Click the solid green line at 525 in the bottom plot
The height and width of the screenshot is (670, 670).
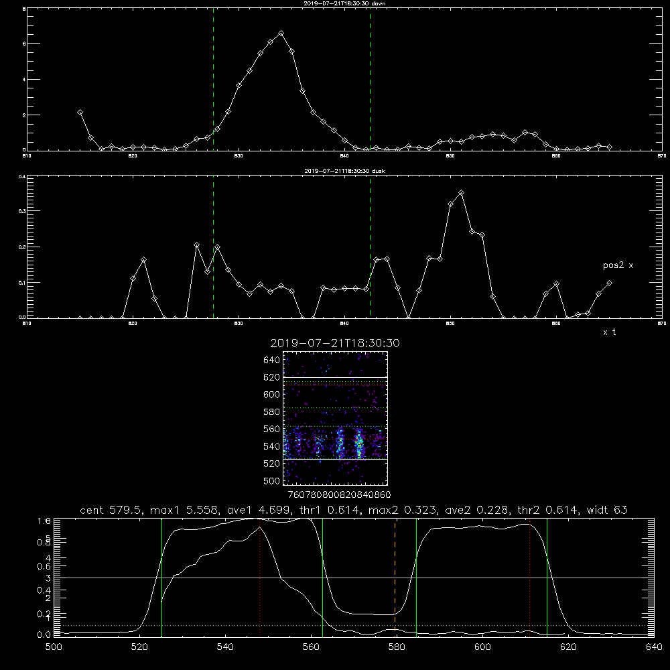(x=162, y=577)
